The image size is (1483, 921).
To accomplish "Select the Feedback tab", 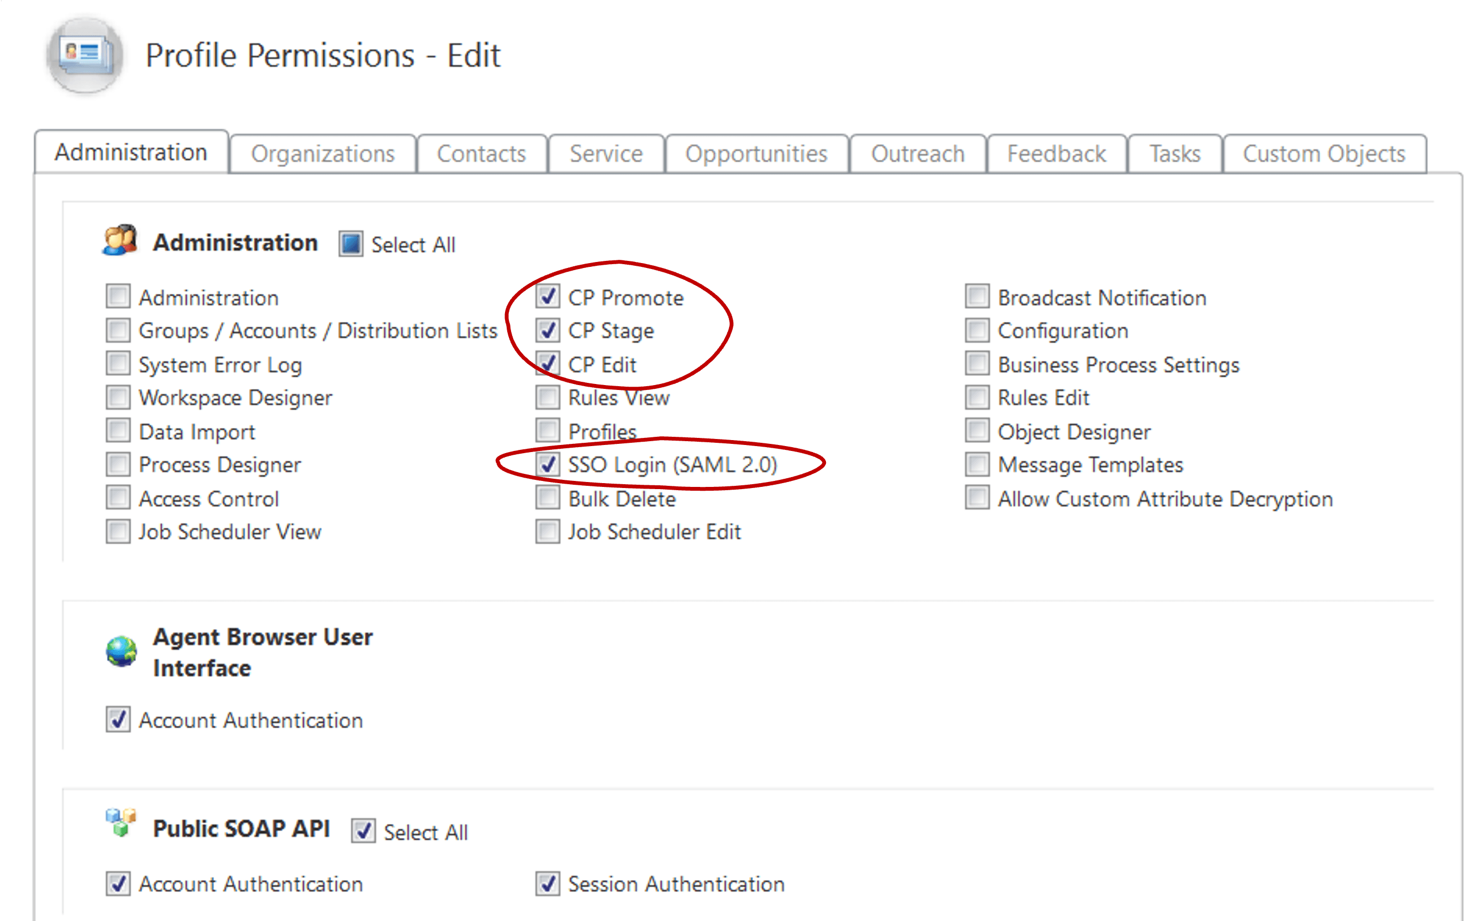I will point(1056,154).
